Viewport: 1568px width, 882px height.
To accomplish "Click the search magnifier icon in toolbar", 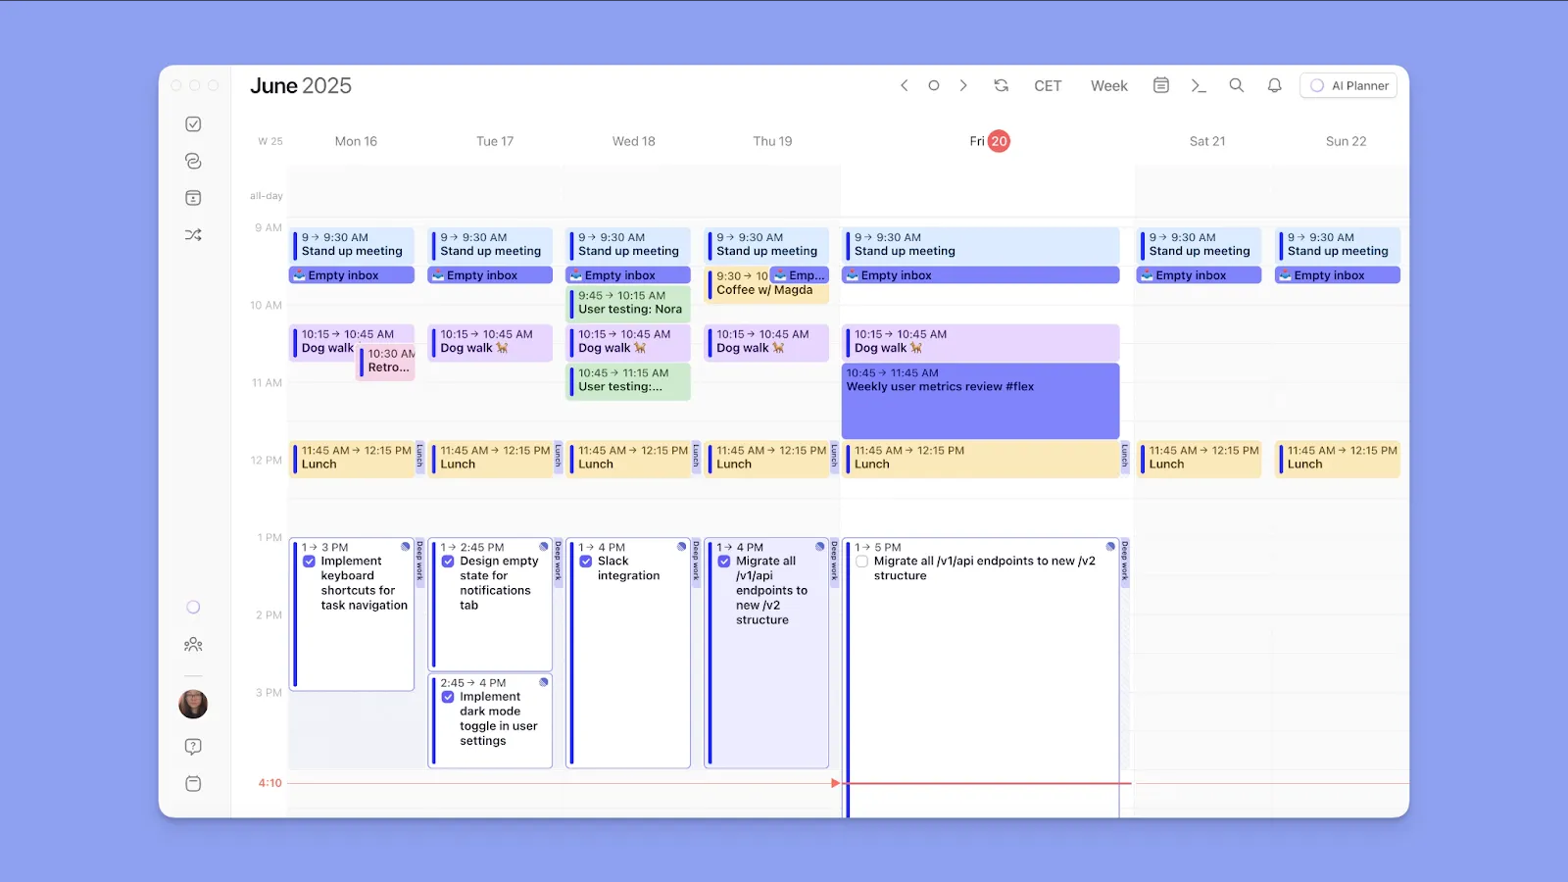I will [x=1236, y=85].
